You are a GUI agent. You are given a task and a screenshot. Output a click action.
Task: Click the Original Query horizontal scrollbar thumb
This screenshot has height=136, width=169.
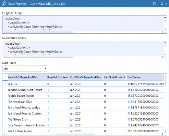point(39,32)
